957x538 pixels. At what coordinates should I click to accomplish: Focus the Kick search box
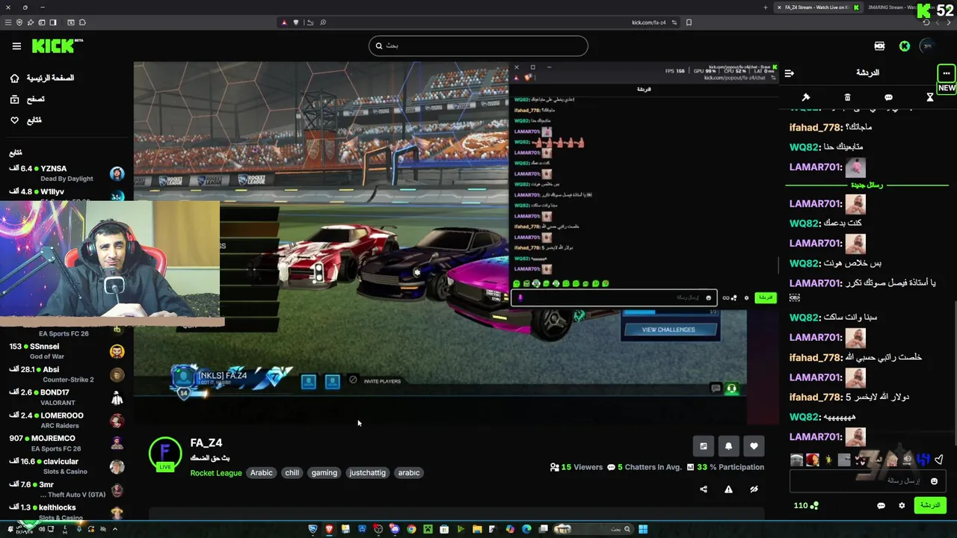[x=478, y=46]
